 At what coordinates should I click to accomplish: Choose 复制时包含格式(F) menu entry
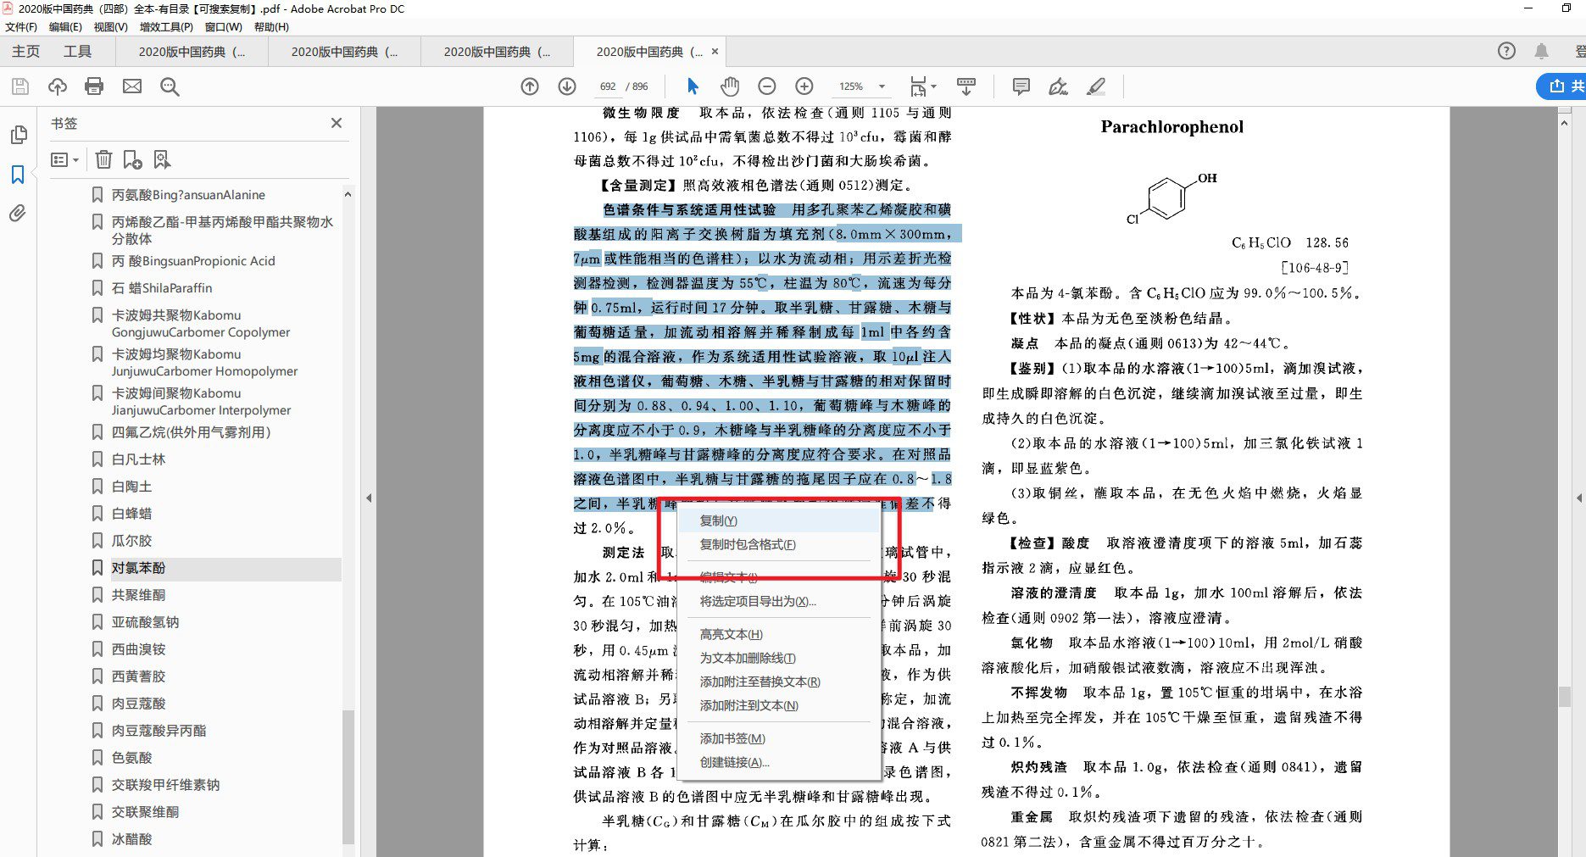pyautogui.click(x=778, y=544)
